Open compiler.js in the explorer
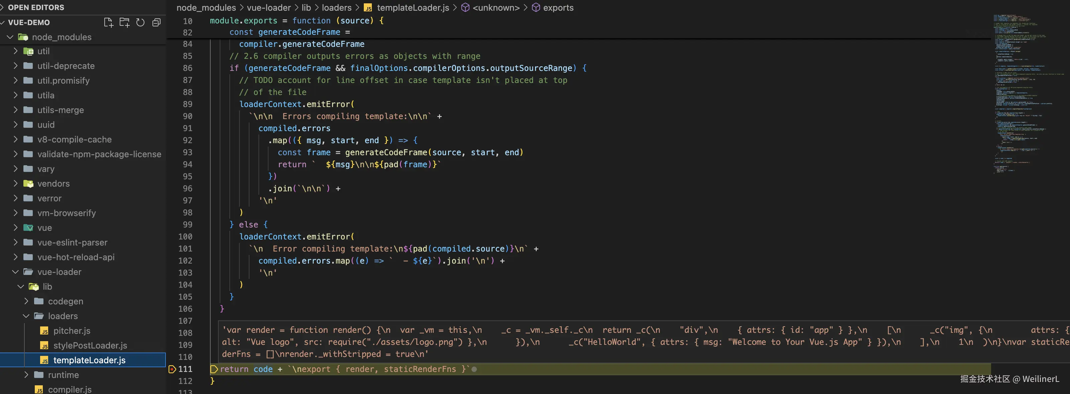The width and height of the screenshot is (1070, 394). 69,389
